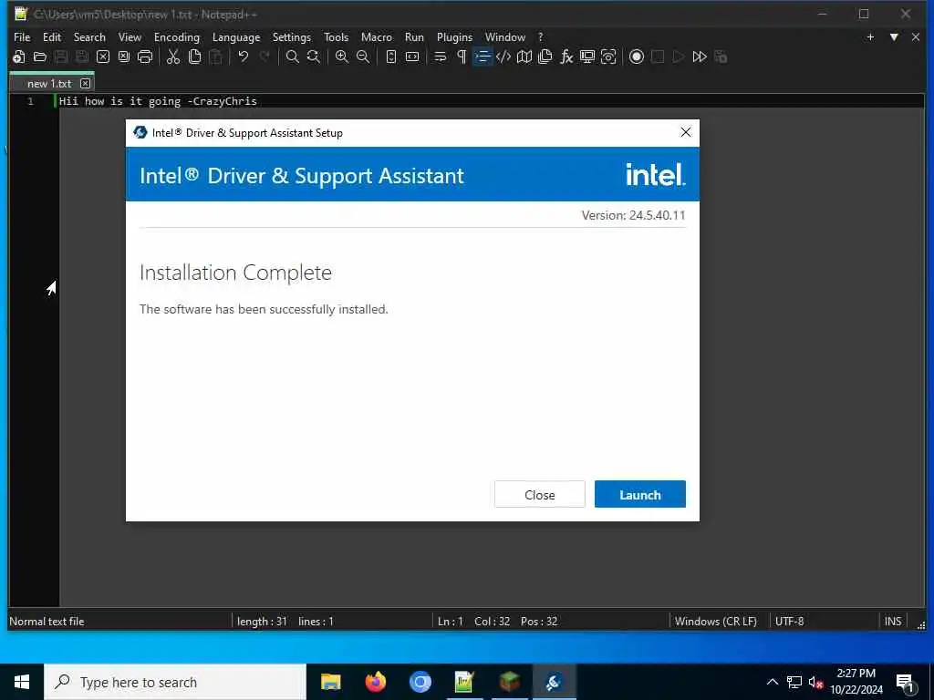Open the Window menu
This screenshot has height=700, width=934.
pyautogui.click(x=505, y=36)
